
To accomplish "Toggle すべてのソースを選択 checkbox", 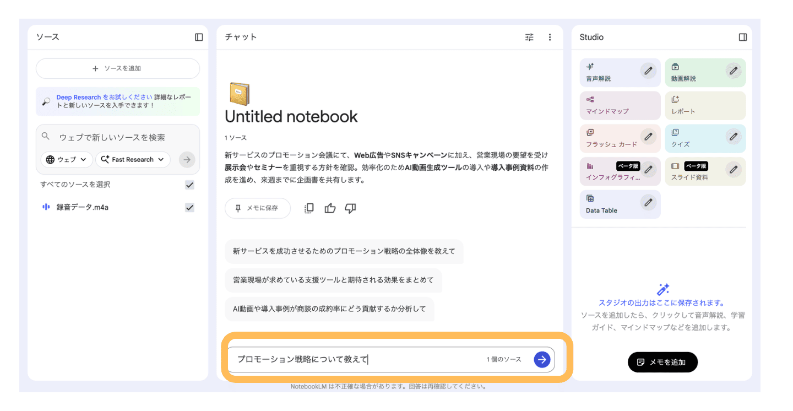I will (x=189, y=185).
